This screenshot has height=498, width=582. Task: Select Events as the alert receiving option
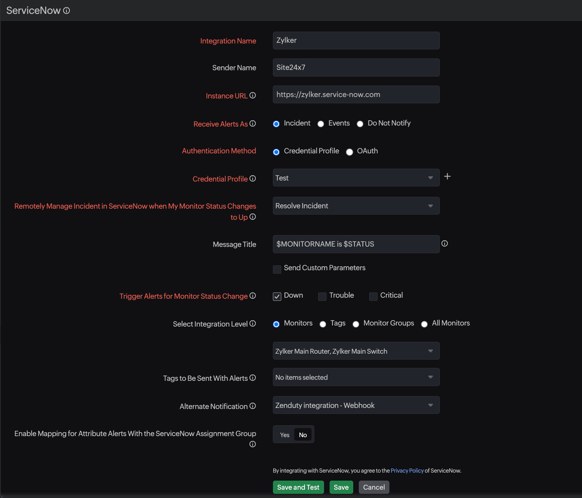coord(321,124)
